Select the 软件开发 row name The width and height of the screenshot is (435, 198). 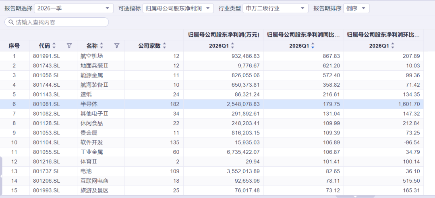click(x=91, y=143)
